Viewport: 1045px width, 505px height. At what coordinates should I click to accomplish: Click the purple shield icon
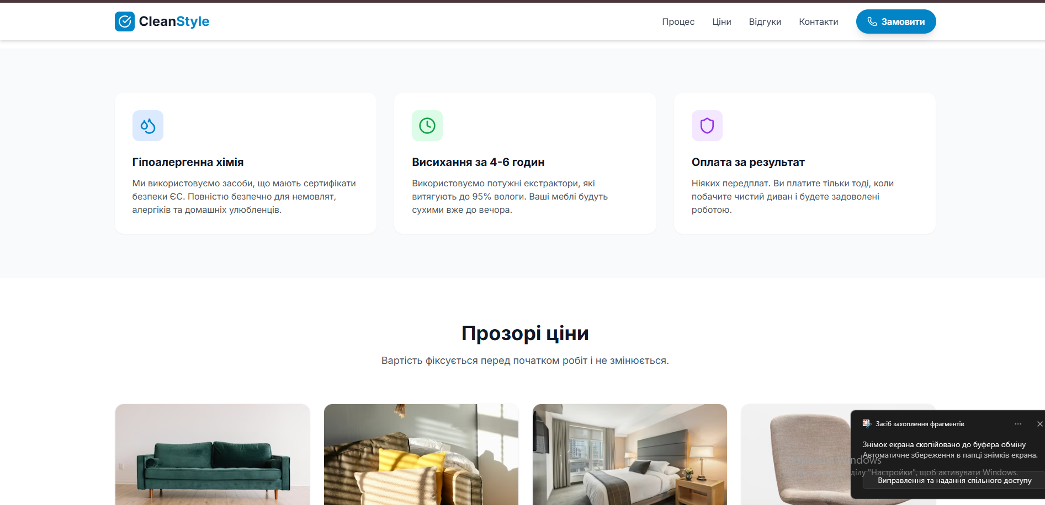707,126
